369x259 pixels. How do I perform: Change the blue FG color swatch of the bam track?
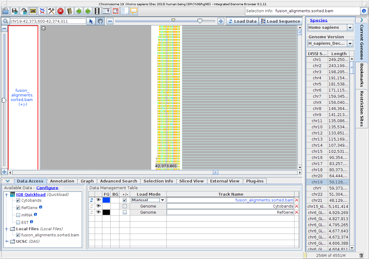click(106, 200)
